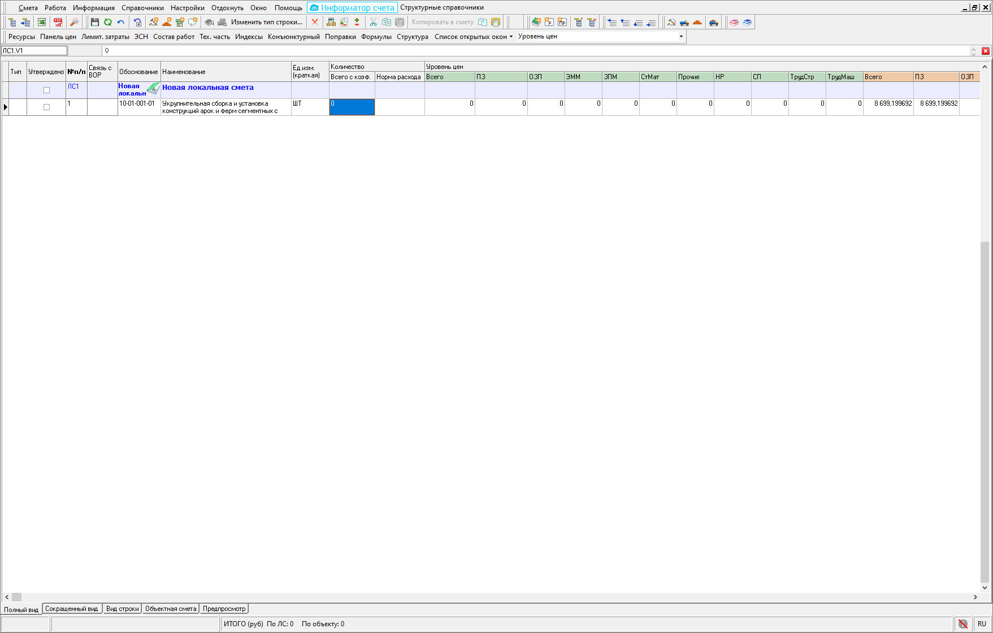
Task: Open the Справочники menu
Action: tap(142, 8)
